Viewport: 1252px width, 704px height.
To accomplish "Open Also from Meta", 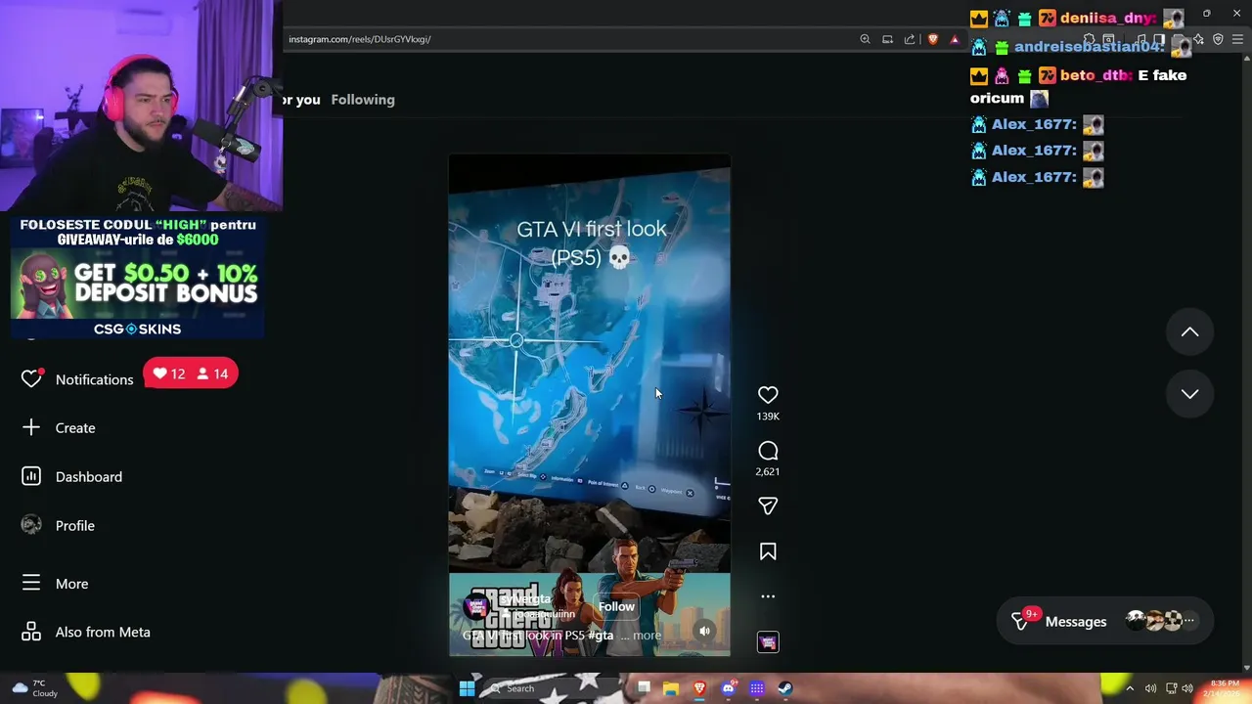I will point(86,633).
